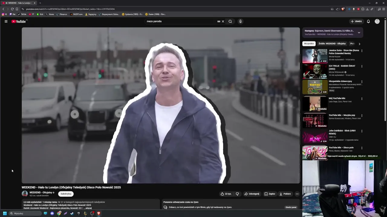Click the Utwórz create button
This screenshot has height=217, width=387.
click(x=356, y=21)
